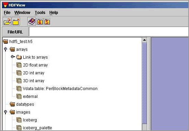Collapse the images group node

coord(5,112)
